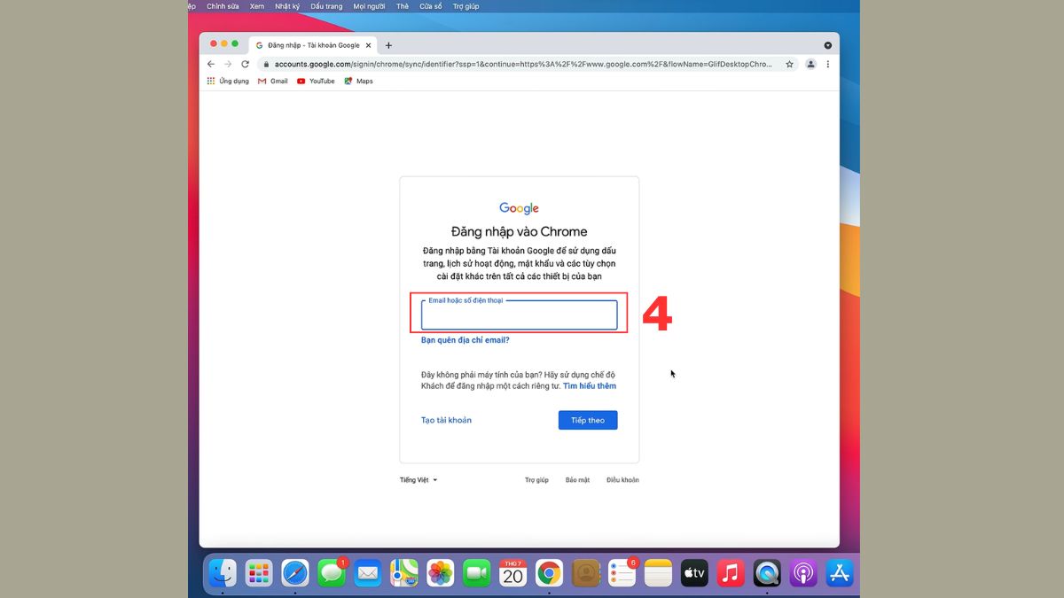
Task: Open the Cửa sổ menu
Action: pos(431,6)
